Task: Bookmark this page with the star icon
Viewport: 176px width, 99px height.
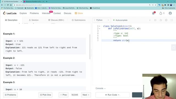Action: point(156,5)
